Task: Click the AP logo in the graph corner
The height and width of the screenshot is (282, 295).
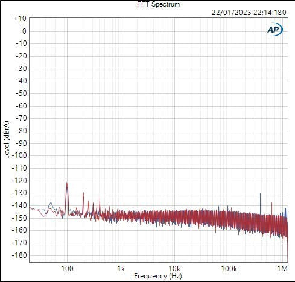Action: pyautogui.click(x=275, y=30)
